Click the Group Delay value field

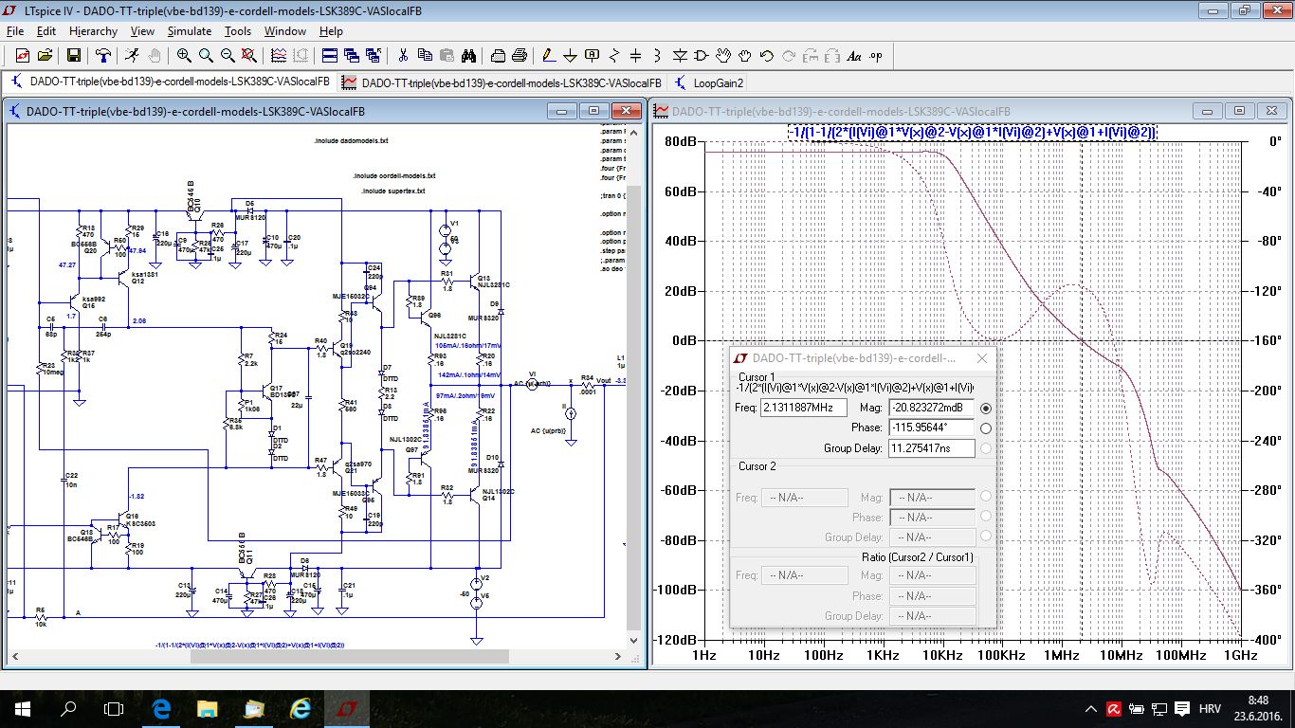[932, 448]
